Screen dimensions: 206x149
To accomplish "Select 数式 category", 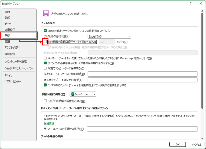I will 19,18.
